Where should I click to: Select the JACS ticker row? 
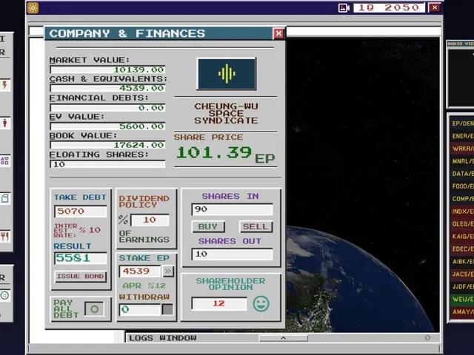click(462, 274)
